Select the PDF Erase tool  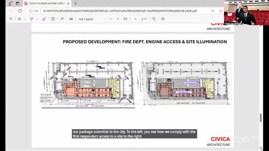44,19
